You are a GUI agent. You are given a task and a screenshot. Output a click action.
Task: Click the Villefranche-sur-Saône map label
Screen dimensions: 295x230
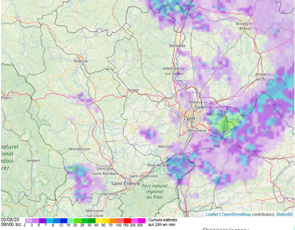tap(173, 71)
